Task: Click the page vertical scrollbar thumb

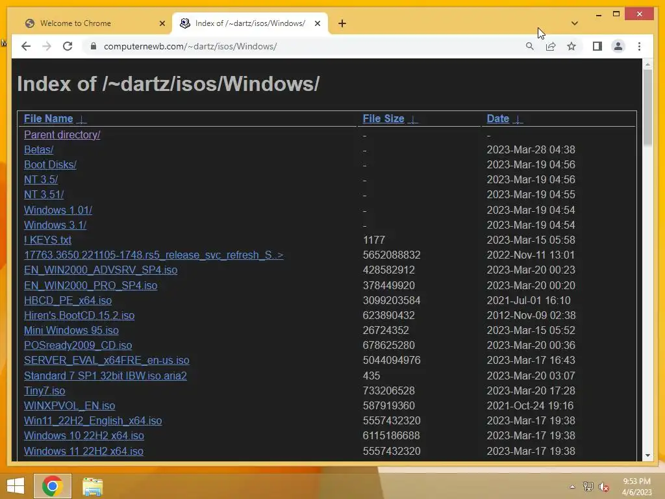Action: click(x=647, y=107)
